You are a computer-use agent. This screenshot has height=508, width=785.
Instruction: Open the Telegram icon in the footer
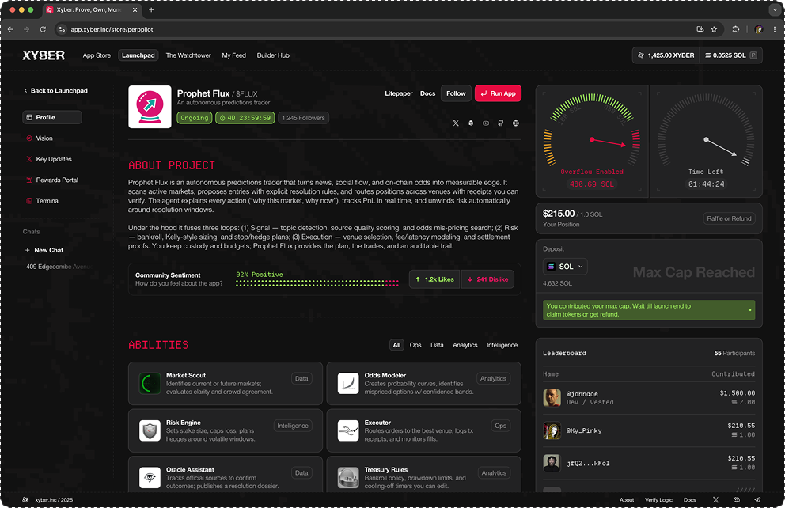pyautogui.click(x=757, y=500)
